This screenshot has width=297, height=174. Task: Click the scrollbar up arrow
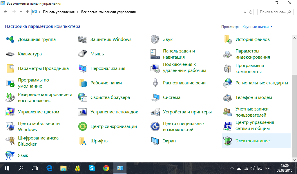click(295, 38)
